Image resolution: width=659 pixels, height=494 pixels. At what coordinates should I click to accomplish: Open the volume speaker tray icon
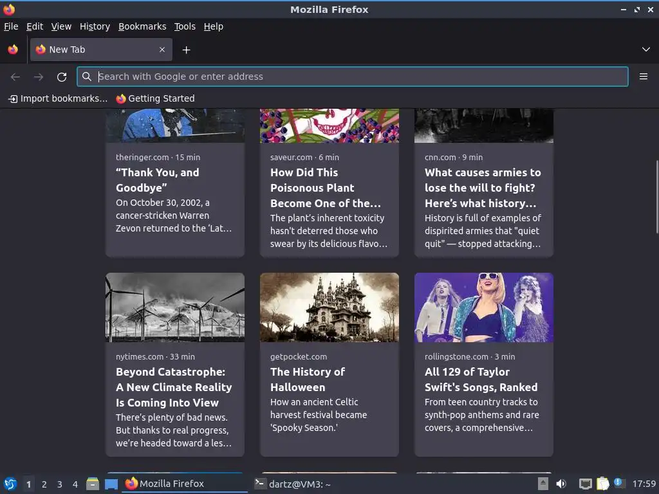pyautogui.click(x=561, y=484)
